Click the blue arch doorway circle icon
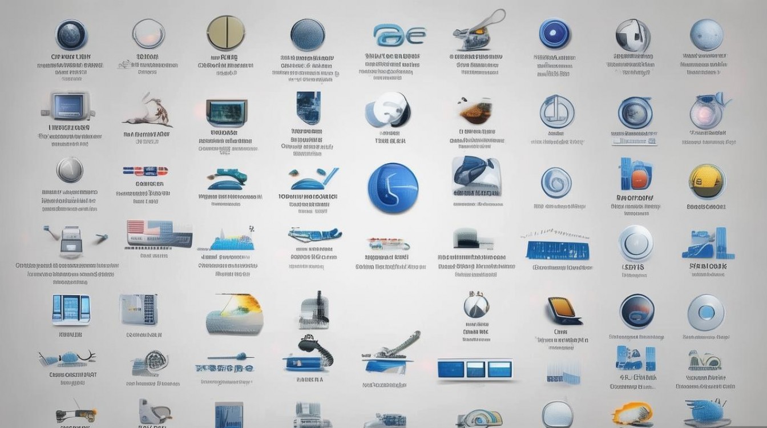 click(556, 112)
